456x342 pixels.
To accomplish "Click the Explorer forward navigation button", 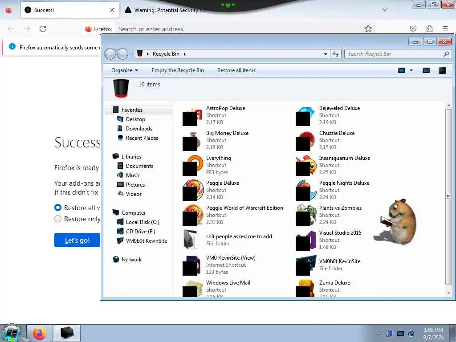I will [x=123, y=54].
